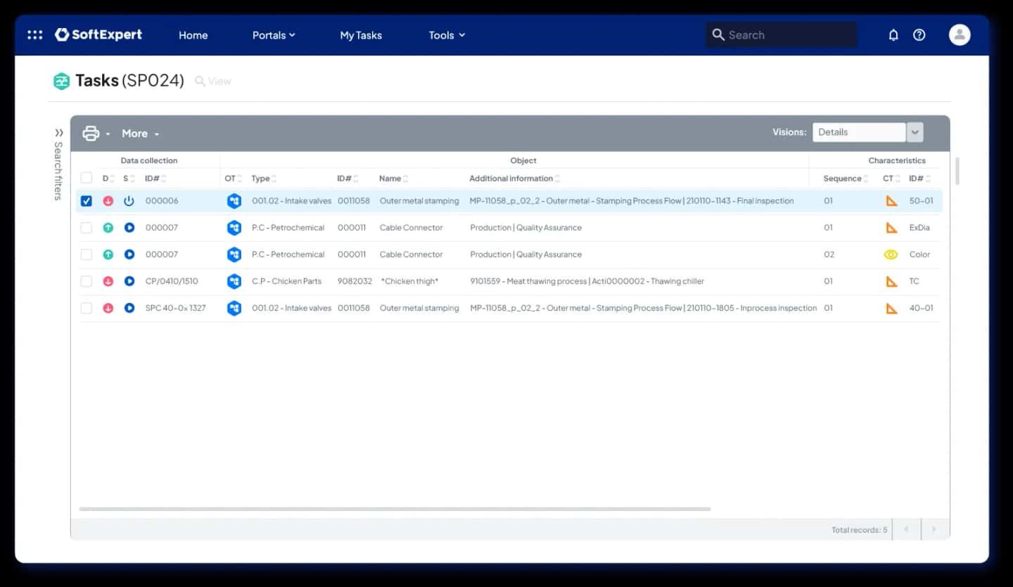Check the box for CP/0410/1510 row
Image resolution: width=1013 pixels, height=587 pixels.
(87, 281)
